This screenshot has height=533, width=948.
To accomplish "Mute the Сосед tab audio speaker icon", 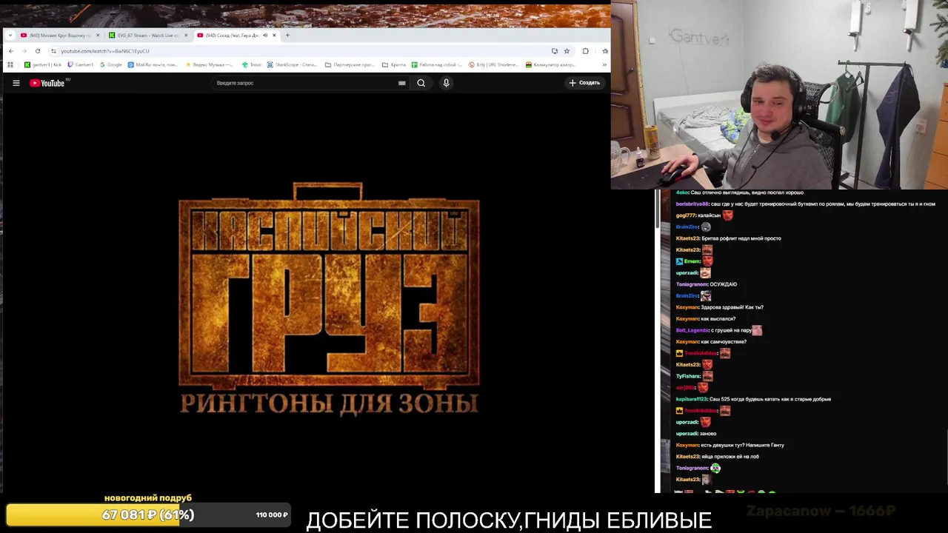I will pyautogui.click(x=265, y=36).
